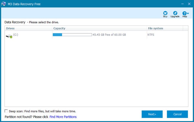Open the Help question mark icon
This screenshot has height=122, width=194.
pos(184,13)
